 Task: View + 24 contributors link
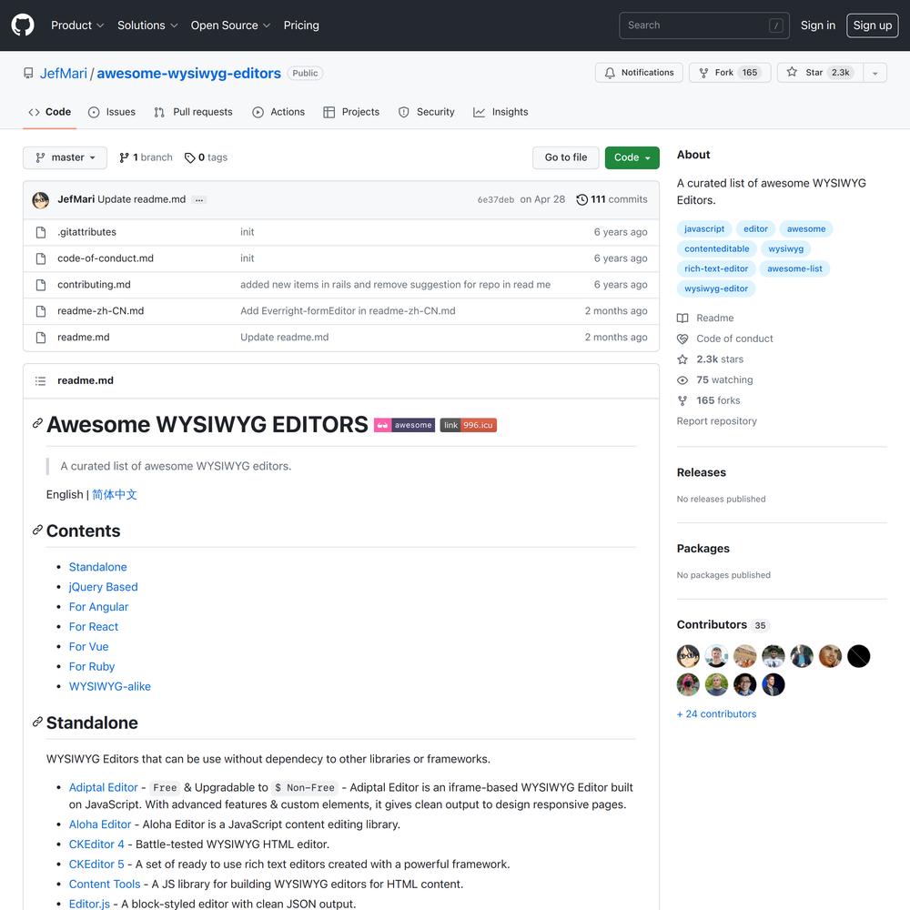click(716, 714)
